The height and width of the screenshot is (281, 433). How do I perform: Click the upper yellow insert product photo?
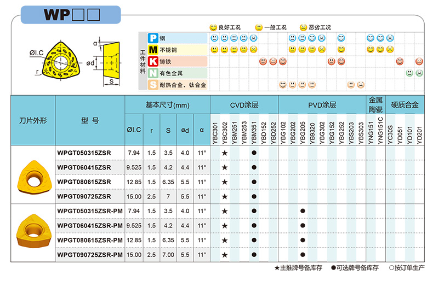click(34, 177)
